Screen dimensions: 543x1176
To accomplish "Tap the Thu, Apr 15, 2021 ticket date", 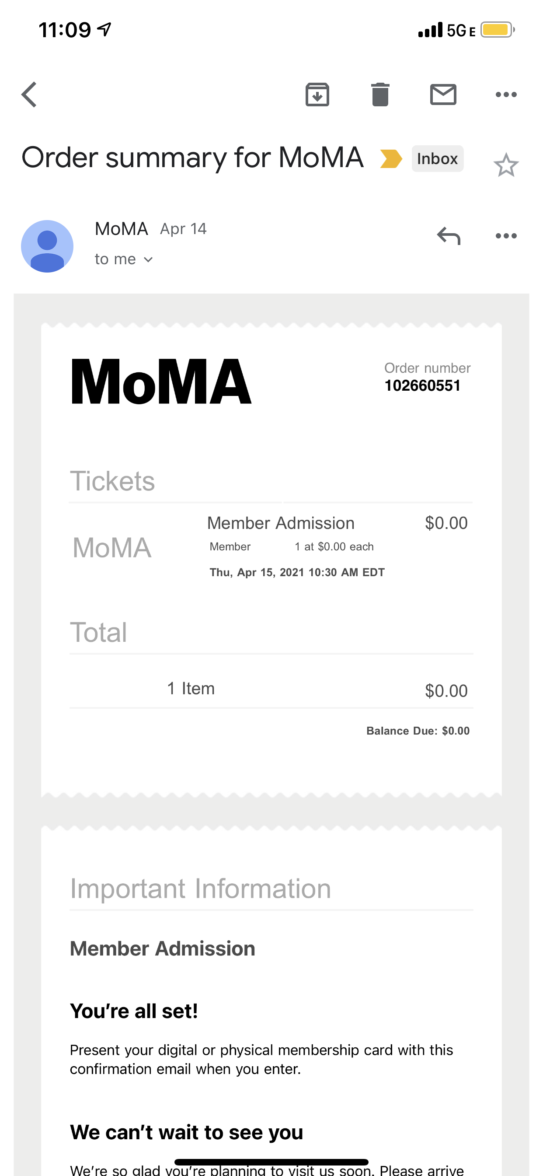I will click(x=297, y=573).
